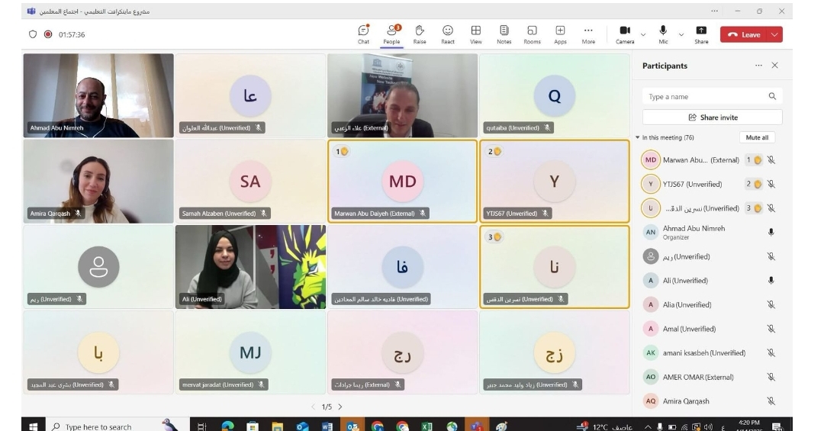Open the Apps menu
824x431 pixels.
tap(560, 34)
